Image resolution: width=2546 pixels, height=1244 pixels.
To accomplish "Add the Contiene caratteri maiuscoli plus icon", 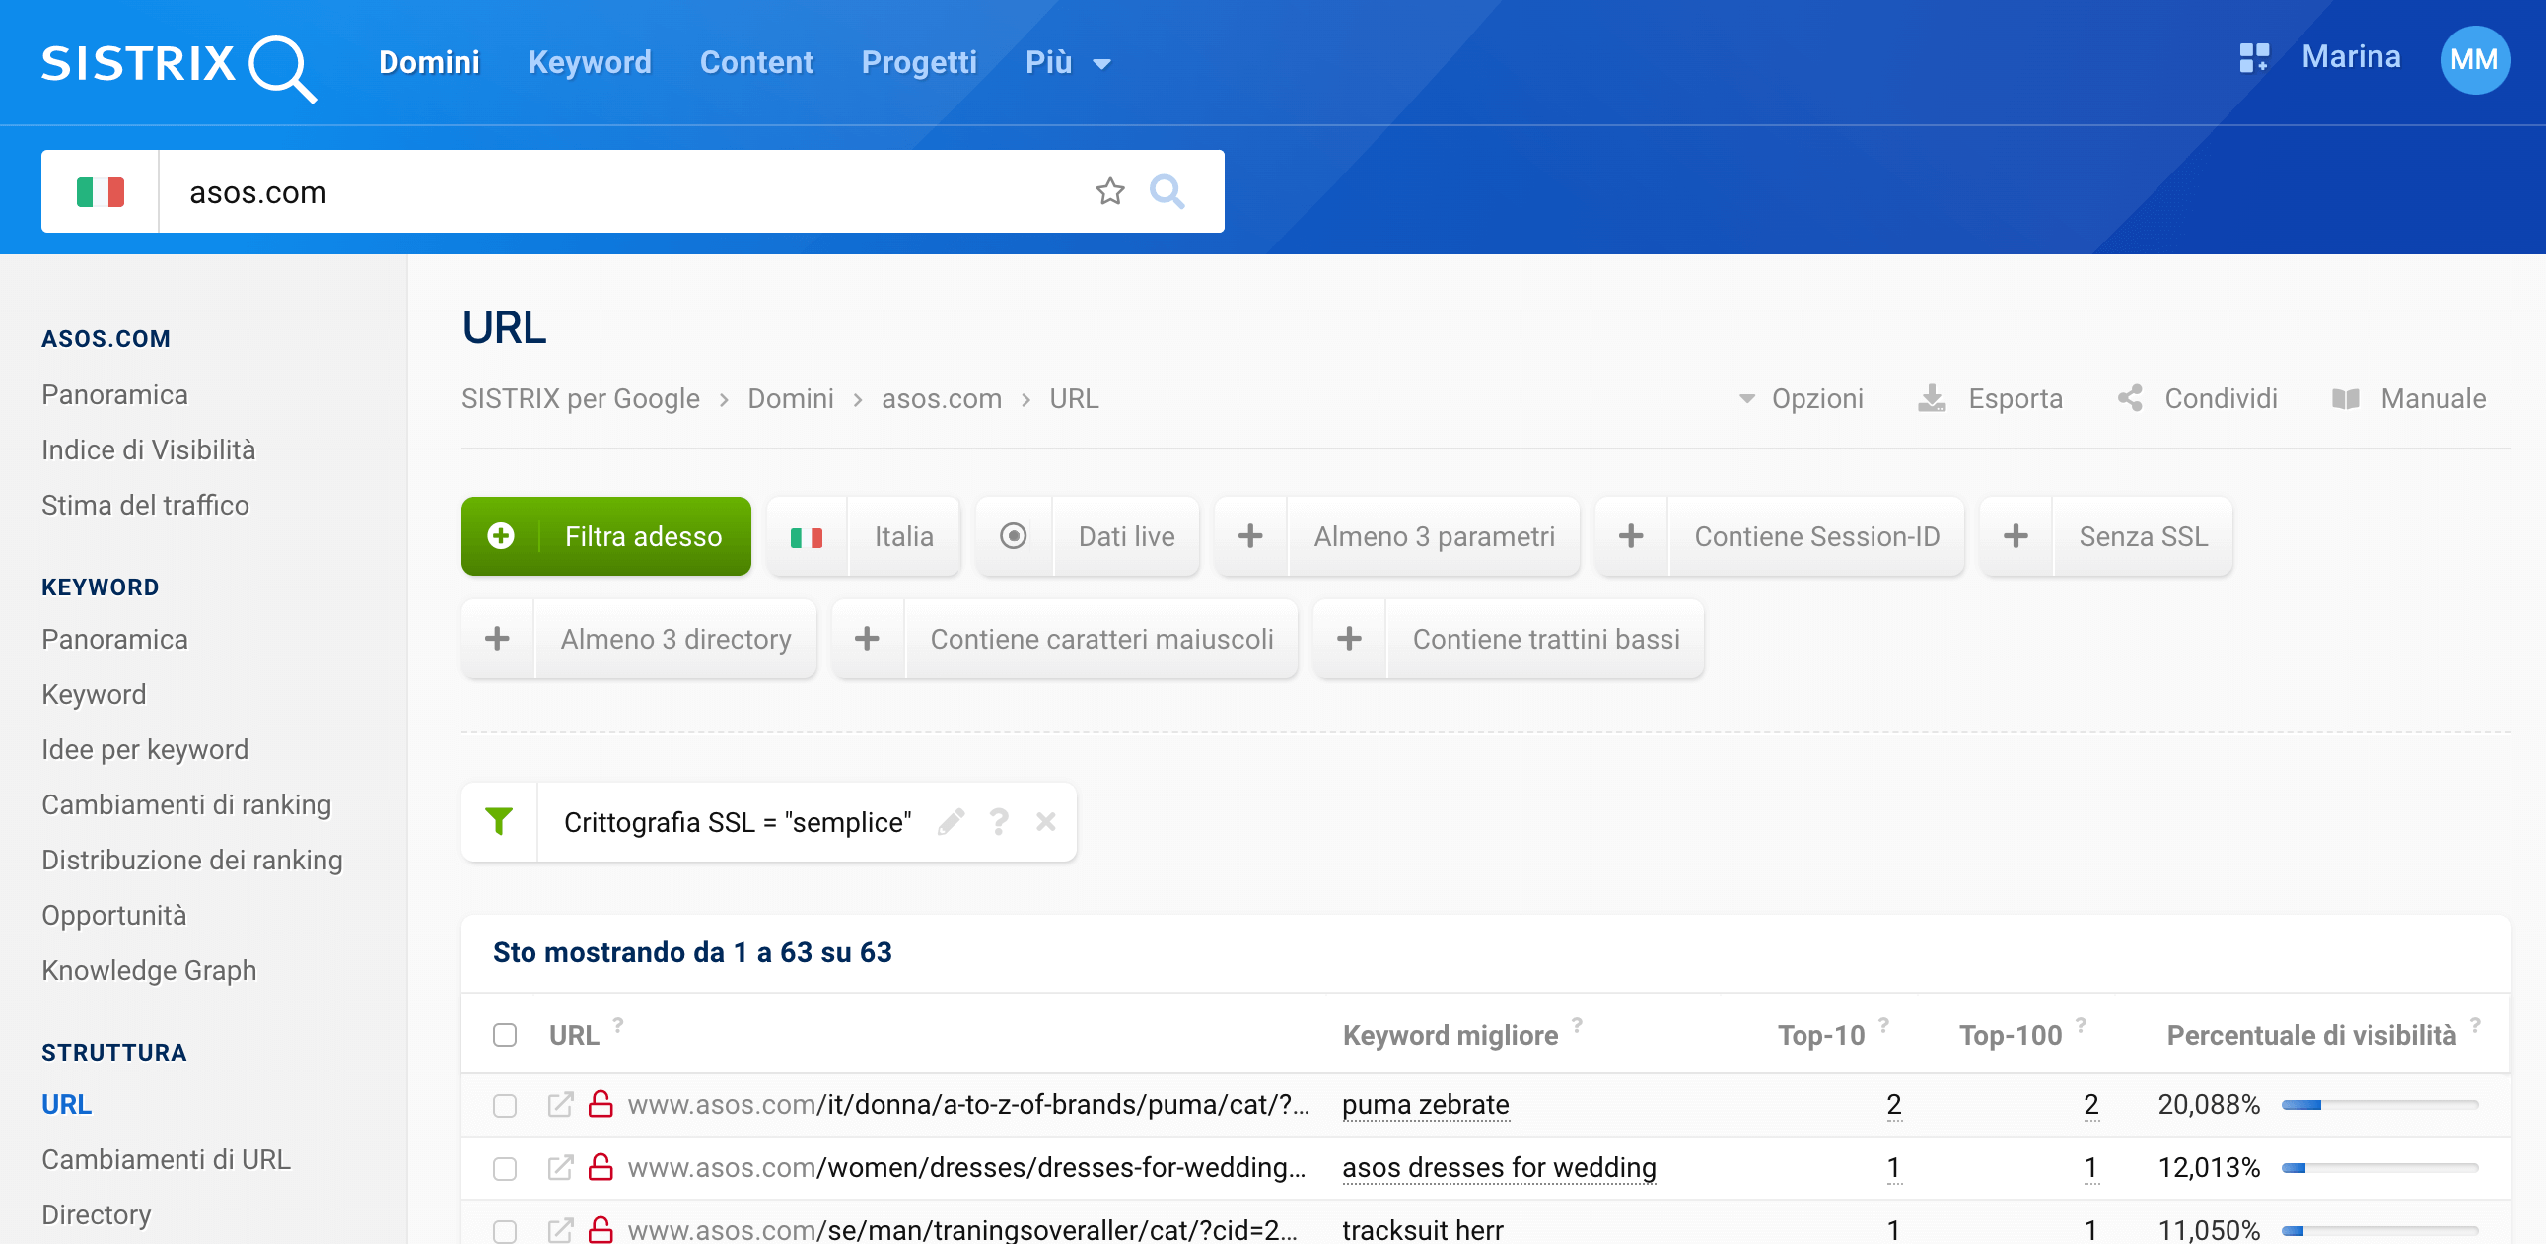I will click(867, 639).
